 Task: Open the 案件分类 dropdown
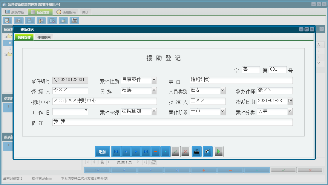tap(290, 111)
